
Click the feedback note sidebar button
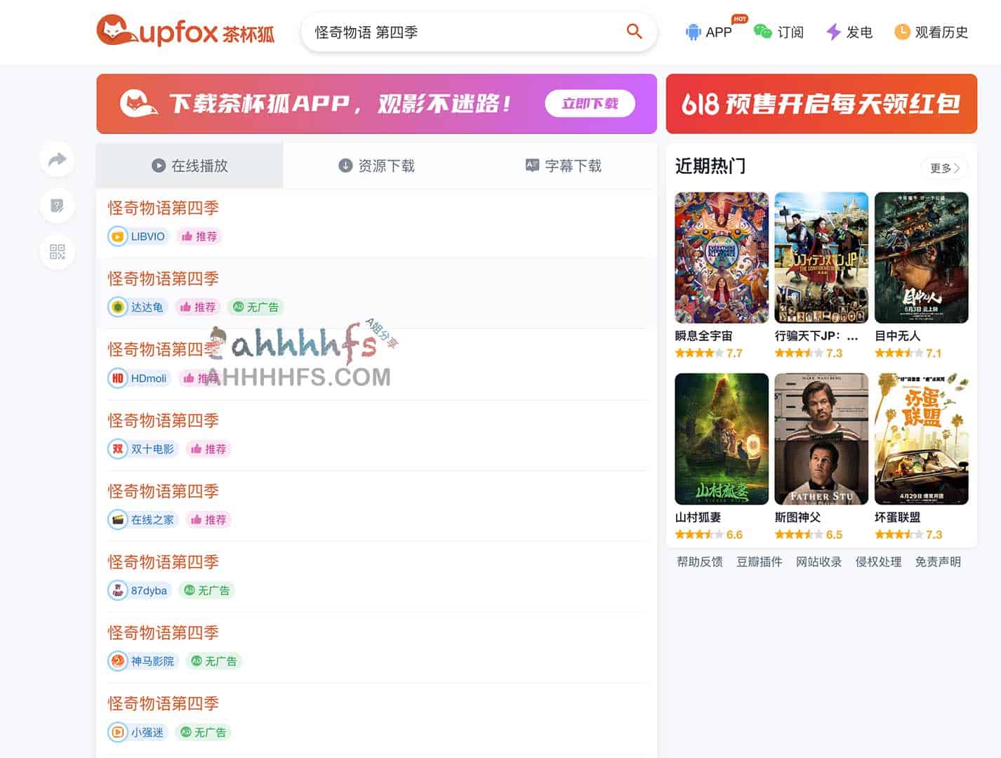[58, 206]
